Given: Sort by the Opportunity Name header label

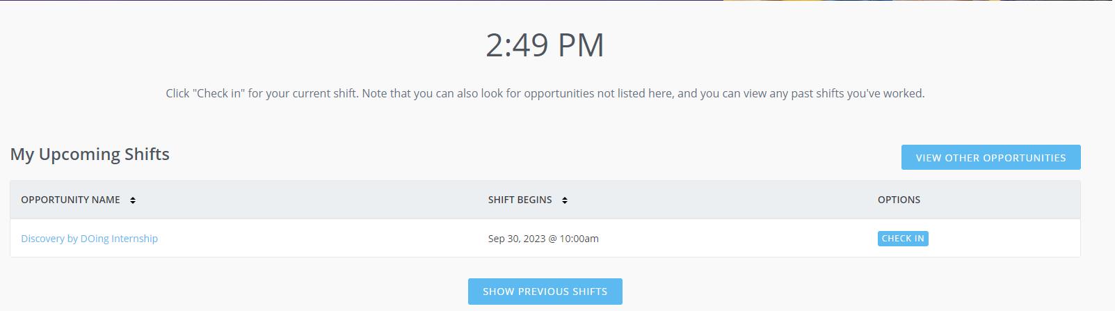Looking at the screenshot, I should [x=70, y=200].
